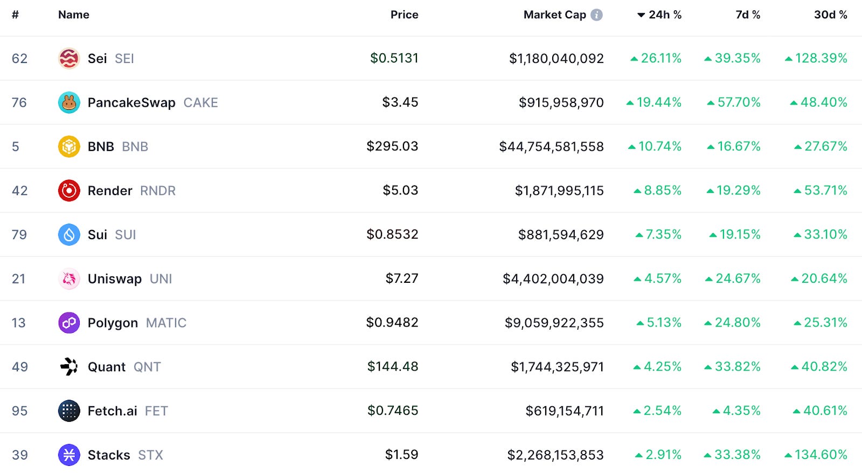
Task: Click market cap $1,180,040,092
Action: point(557,58)
